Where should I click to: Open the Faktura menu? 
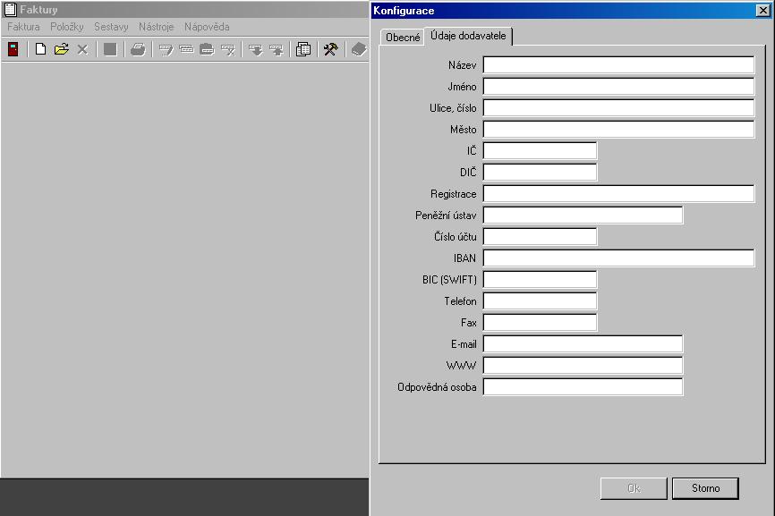coord(23,27)
